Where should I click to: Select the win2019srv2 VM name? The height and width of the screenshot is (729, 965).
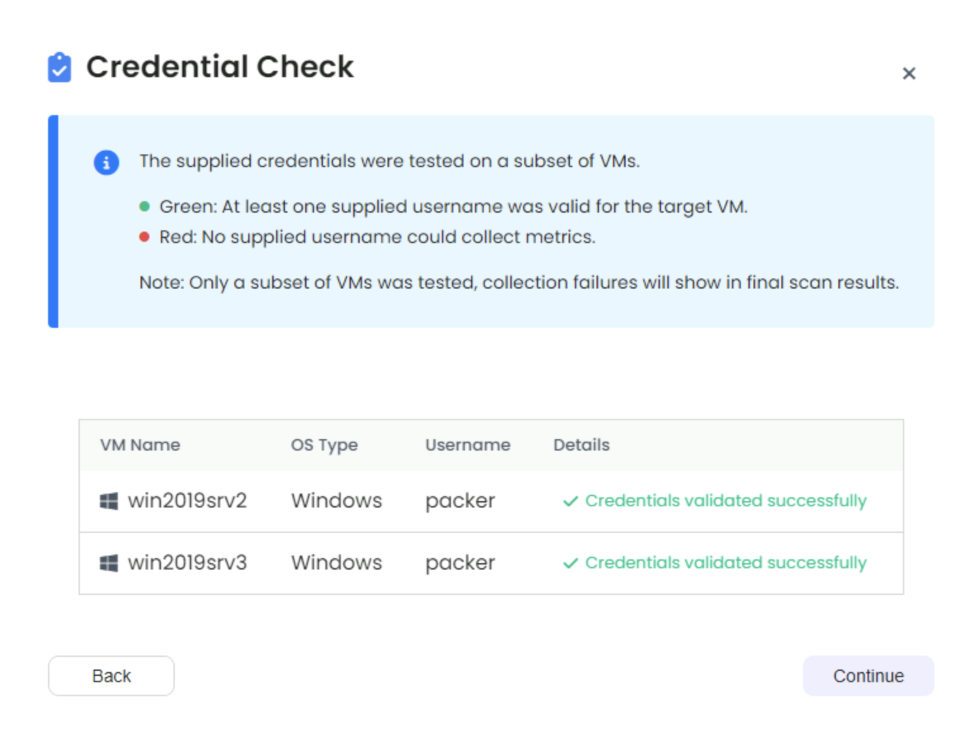point(187,501)
